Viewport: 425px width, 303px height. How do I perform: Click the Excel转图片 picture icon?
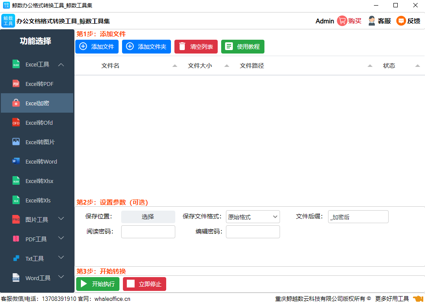(16, 142)
